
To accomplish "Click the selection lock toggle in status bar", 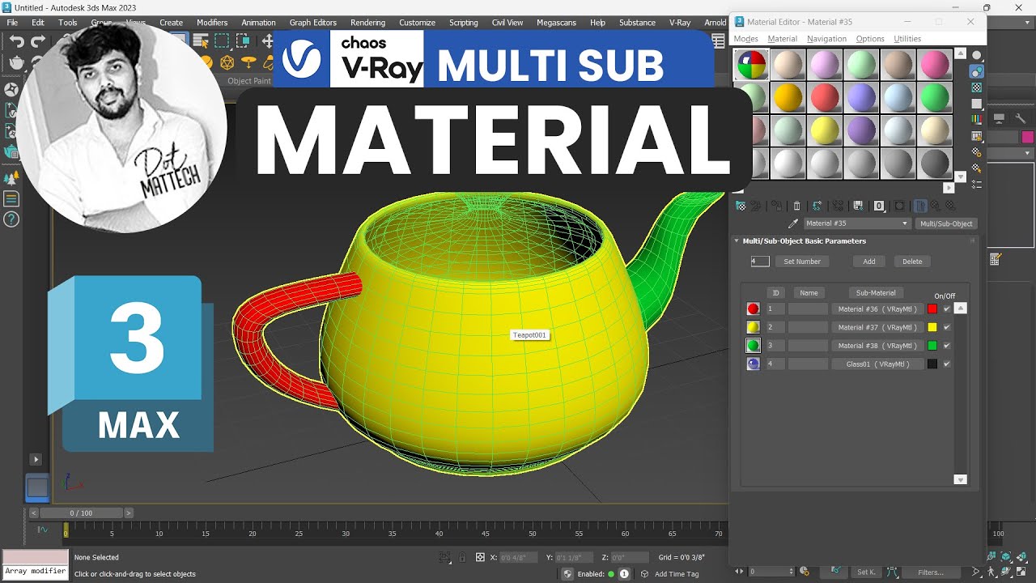I will click(462, 557).
